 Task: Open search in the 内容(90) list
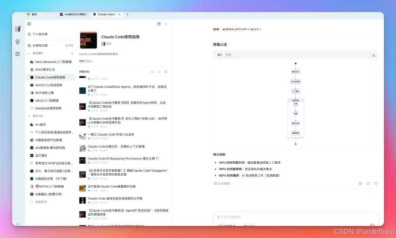152,72
